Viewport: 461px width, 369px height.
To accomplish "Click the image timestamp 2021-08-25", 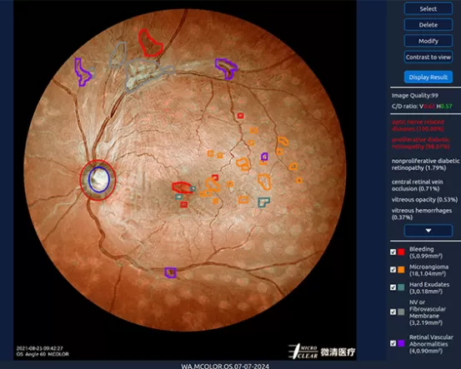I will tap(40, 348).
